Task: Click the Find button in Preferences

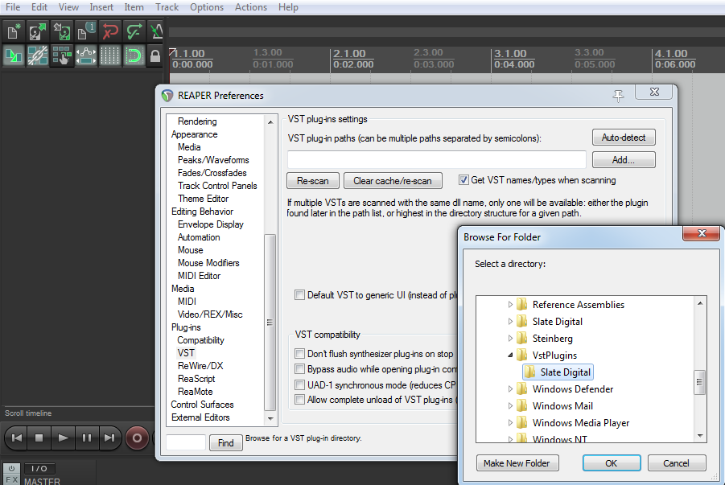Action: (225, 443)
